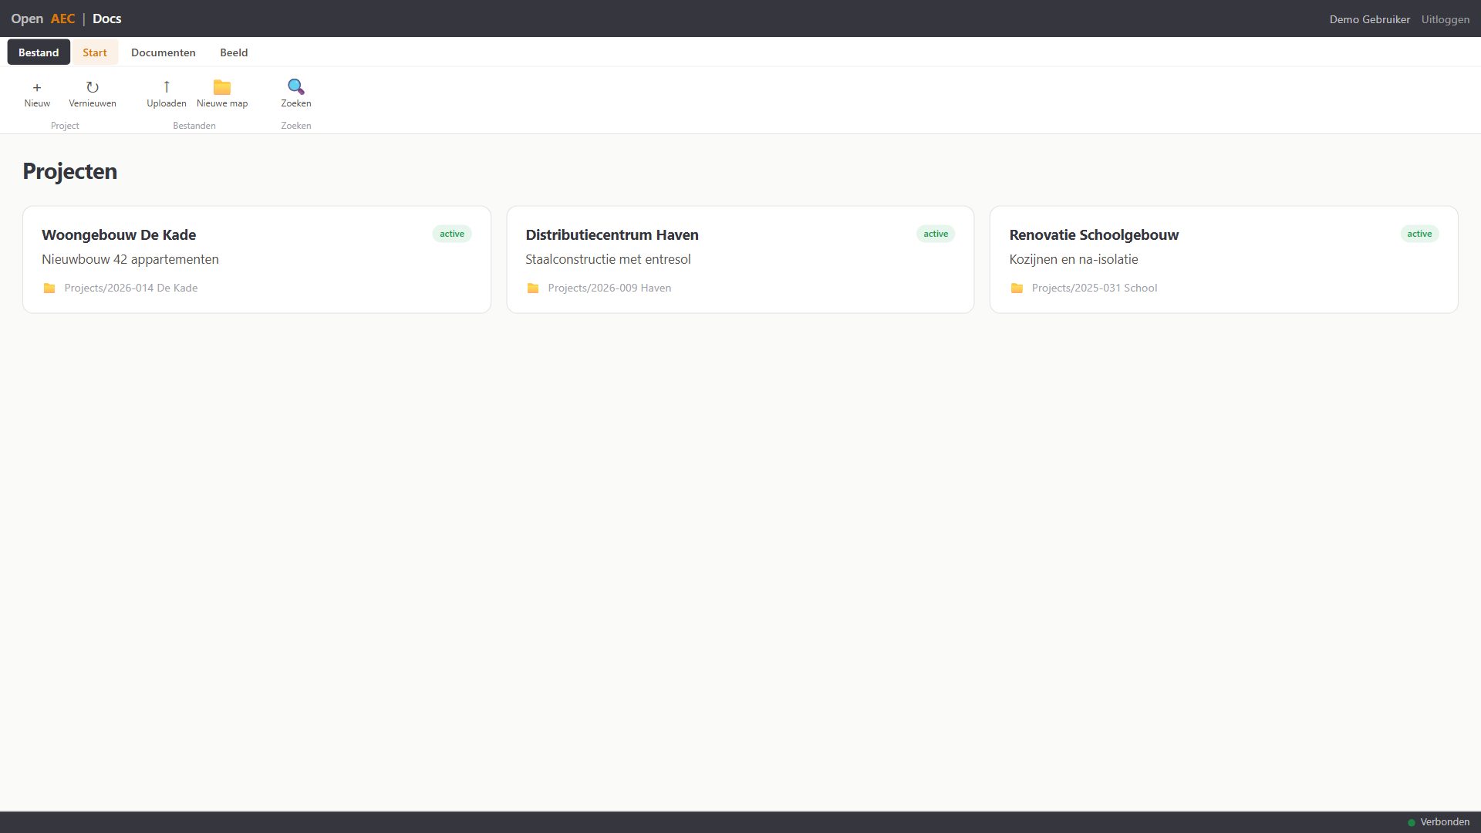
Task: Click folder icon for Projects/2025-031 School
Action: pyautogui.click(x=1017, y=288)
